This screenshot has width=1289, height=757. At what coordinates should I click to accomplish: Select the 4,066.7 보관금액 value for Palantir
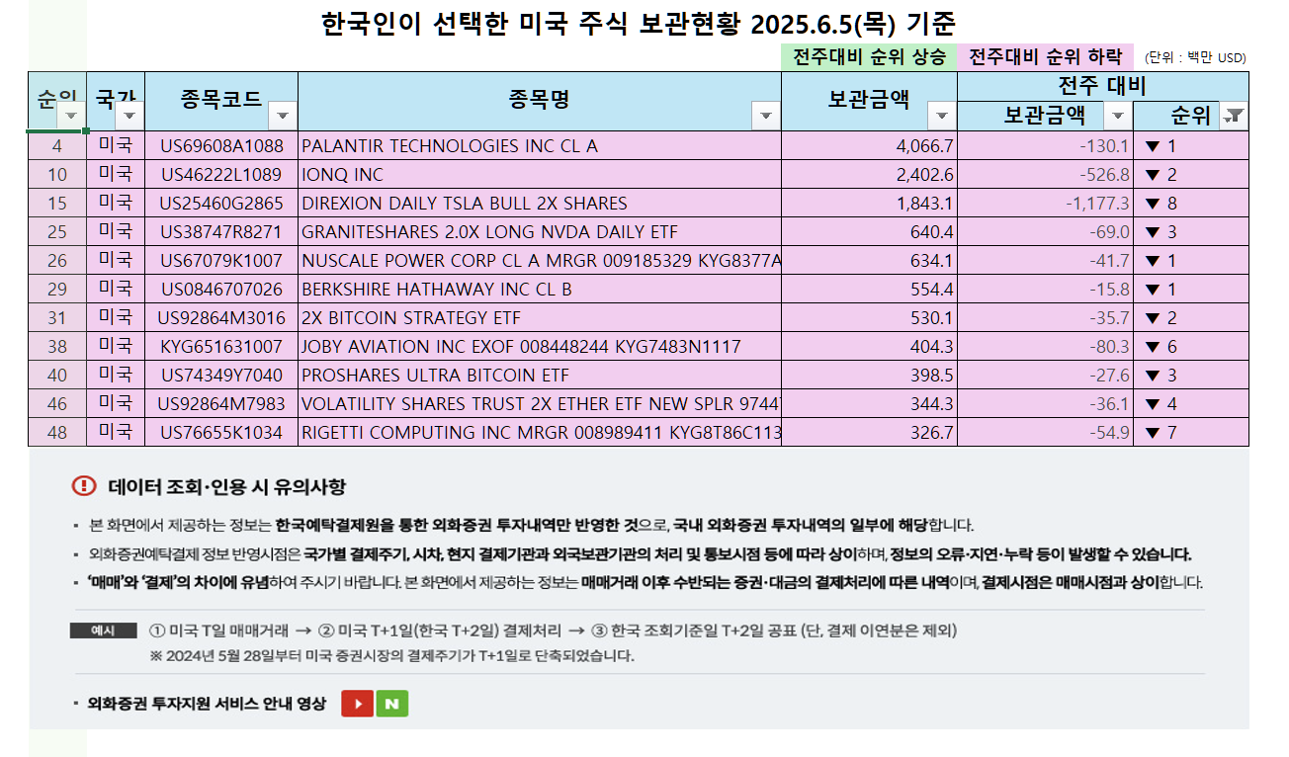pos(869,146)
